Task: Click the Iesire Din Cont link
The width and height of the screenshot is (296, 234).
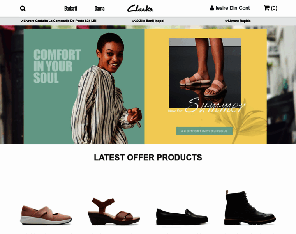Action: click(x=233, y=8)
